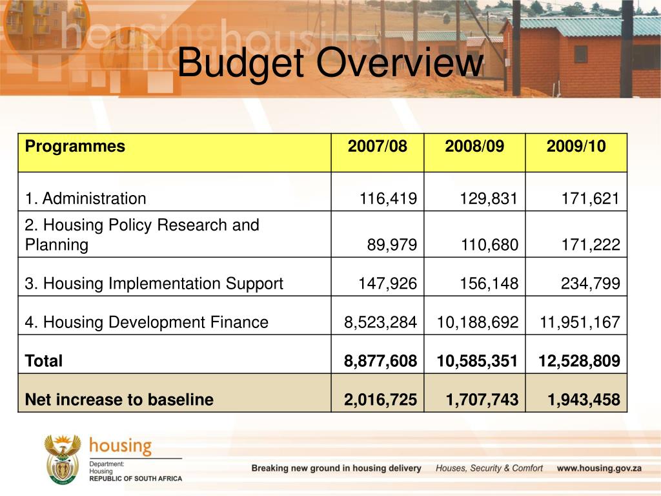Click the South African coat of arms logo
The width and height of the screenshot is (661, 496).
(63, 460)
